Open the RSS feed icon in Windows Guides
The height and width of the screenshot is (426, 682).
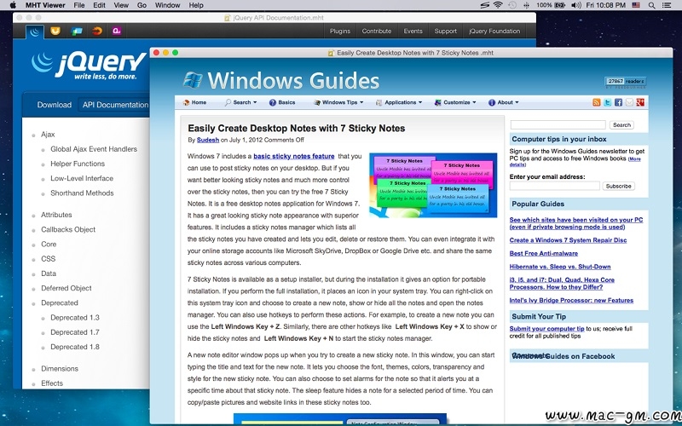pos(596,102)
